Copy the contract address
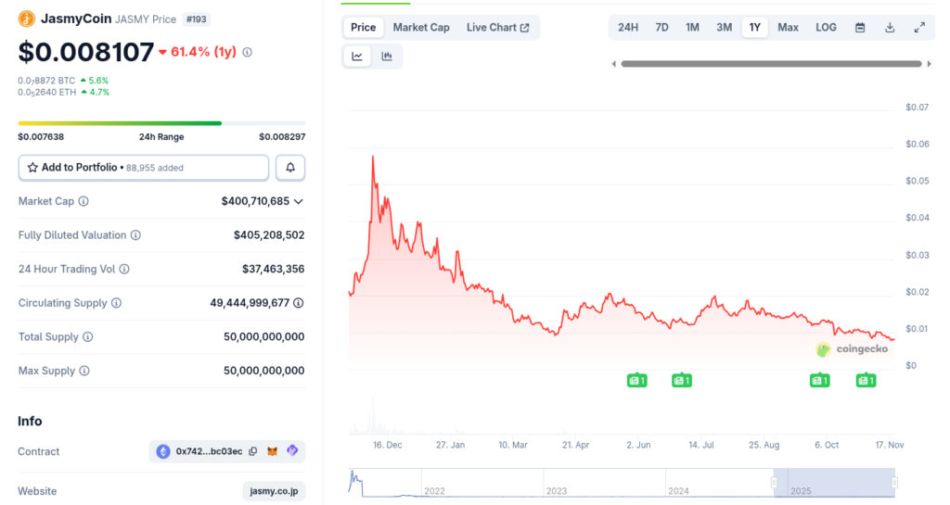 [252, 451]
